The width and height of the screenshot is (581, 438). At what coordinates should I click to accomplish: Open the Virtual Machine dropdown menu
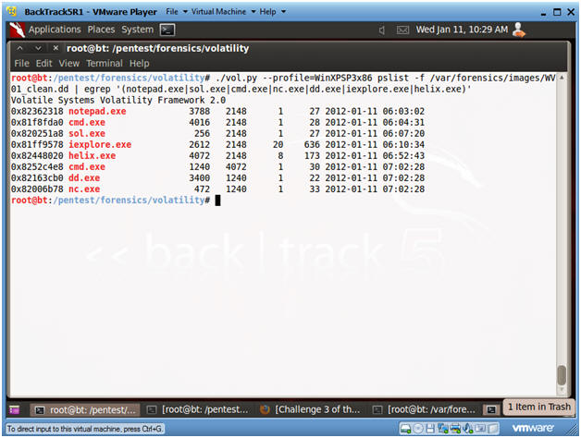tap(223, 12)
